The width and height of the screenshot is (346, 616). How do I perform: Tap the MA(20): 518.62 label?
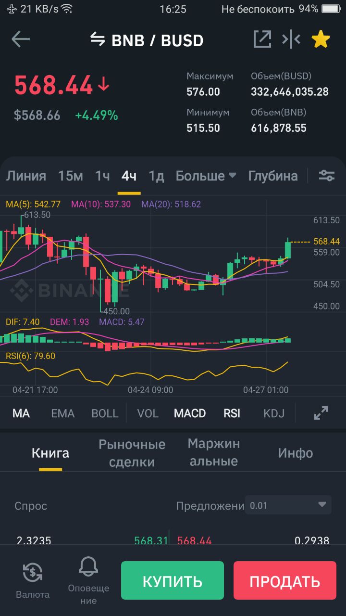click(x=171, y=204)
